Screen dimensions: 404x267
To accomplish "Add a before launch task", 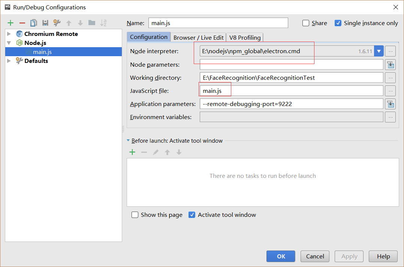I will click(x=132, y=152).
